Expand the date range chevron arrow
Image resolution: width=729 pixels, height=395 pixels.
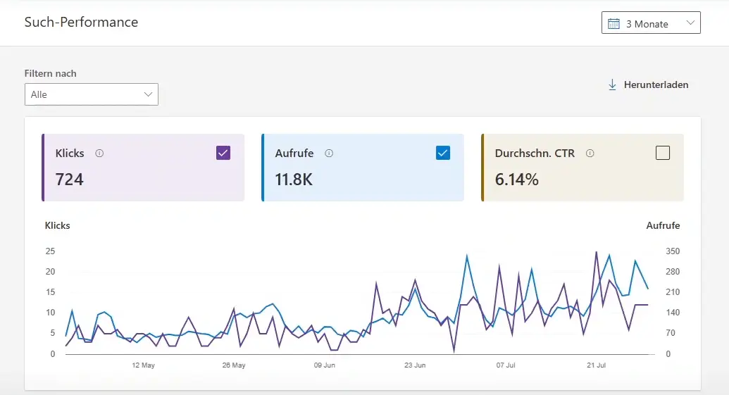[x=690, y=23]
